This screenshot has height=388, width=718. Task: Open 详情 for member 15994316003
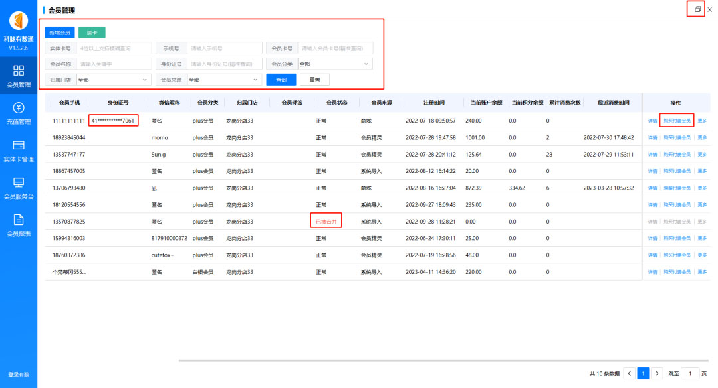pyautogui.click(x=653, y=238)
